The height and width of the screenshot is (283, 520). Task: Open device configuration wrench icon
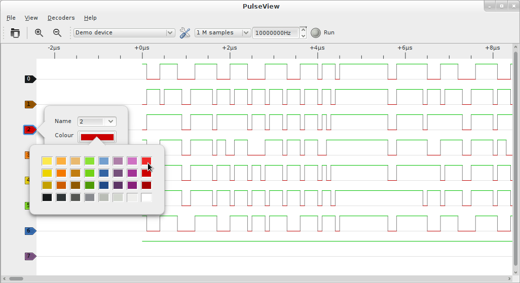[185, 33]
